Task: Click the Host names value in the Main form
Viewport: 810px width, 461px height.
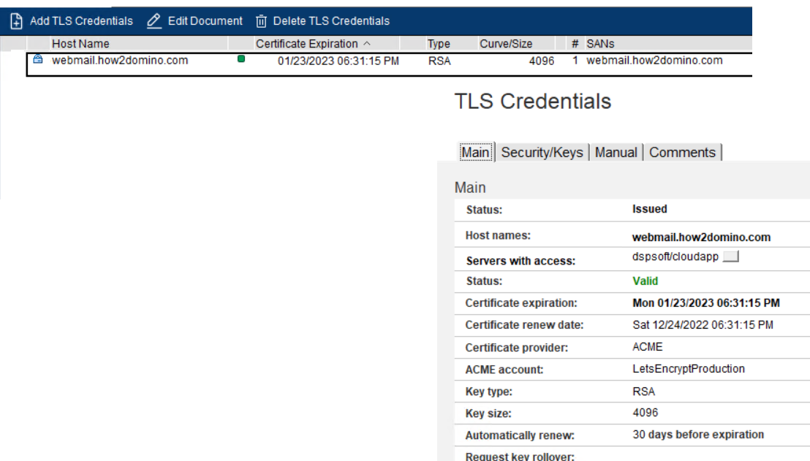Action: [x=701, y=237]
